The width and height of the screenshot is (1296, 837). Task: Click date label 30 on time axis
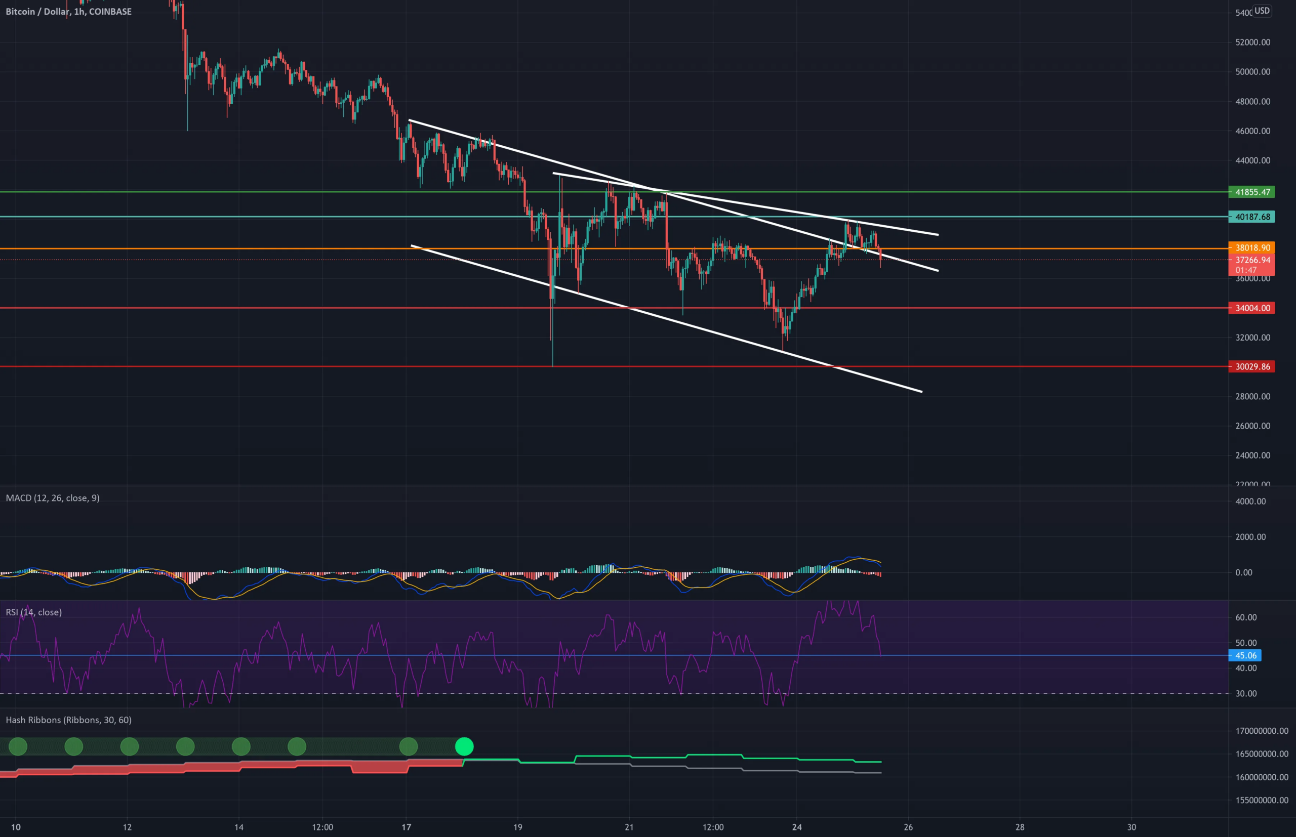pos(1131,827)
